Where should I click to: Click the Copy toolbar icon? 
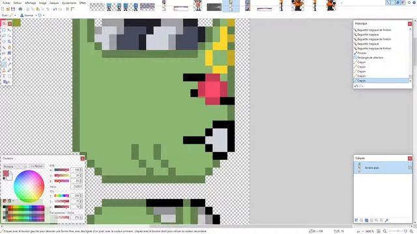coord(33,9)
